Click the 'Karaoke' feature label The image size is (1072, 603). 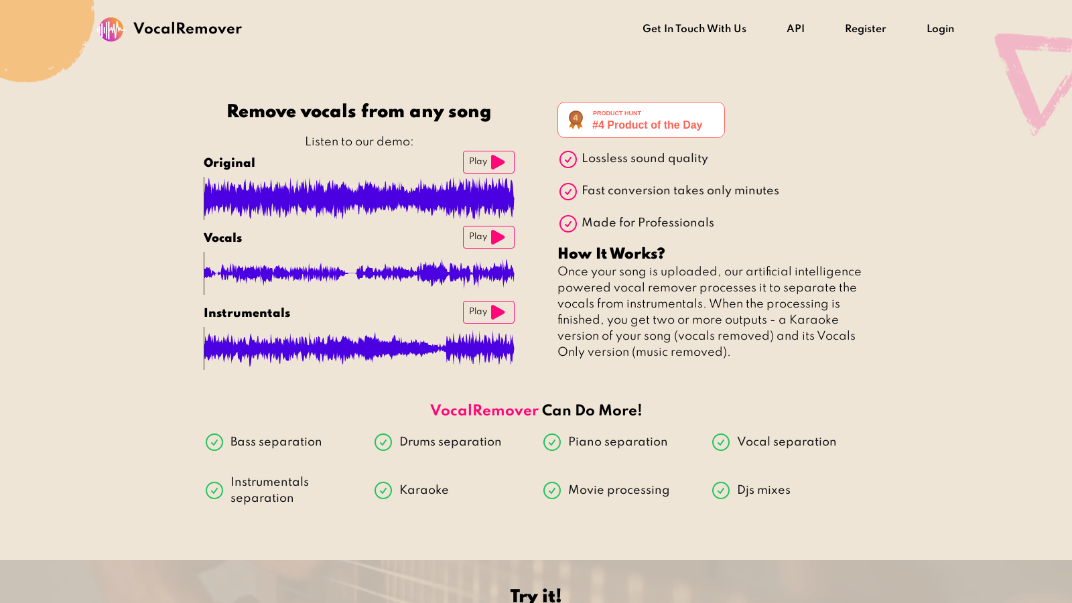pyautogui.click(x=424, y=490)
